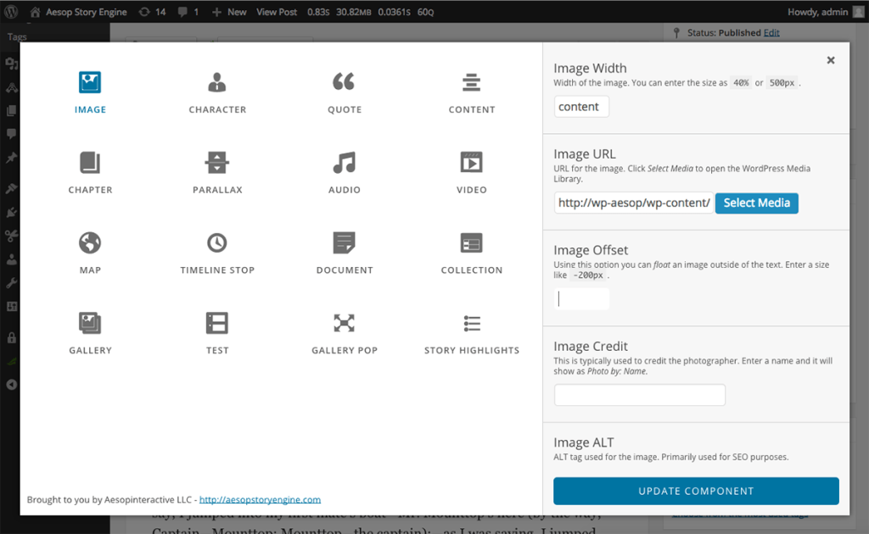Open the aesopstoryengine.com link
Viewport: 869px width, 534px height.
[260, 500]
